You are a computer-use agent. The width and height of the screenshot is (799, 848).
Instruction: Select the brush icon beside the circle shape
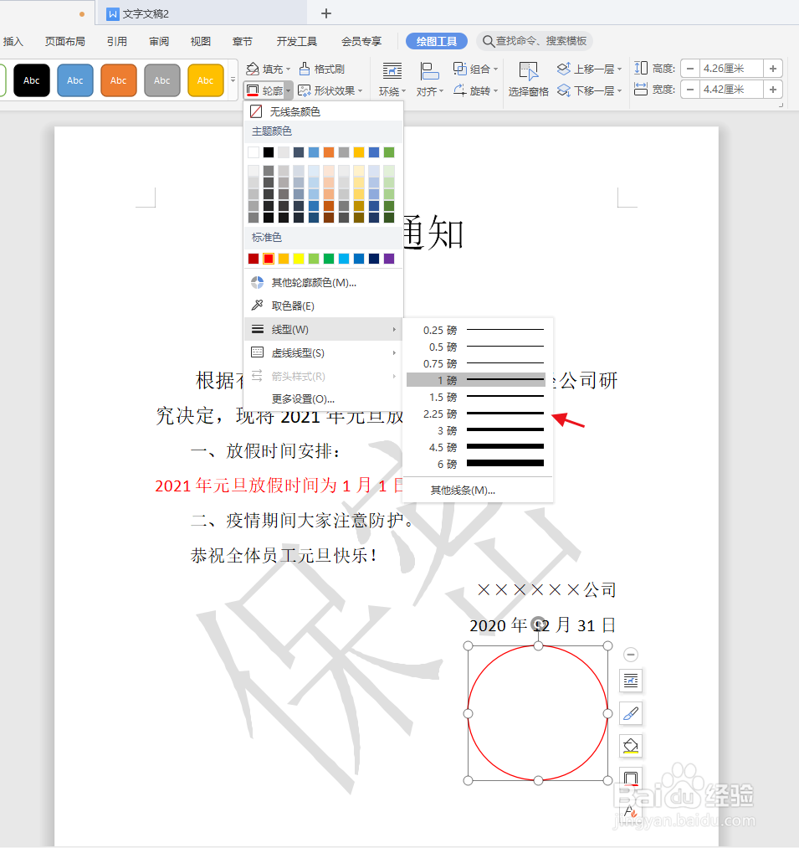pyautogui.click(x=630, y=713)
